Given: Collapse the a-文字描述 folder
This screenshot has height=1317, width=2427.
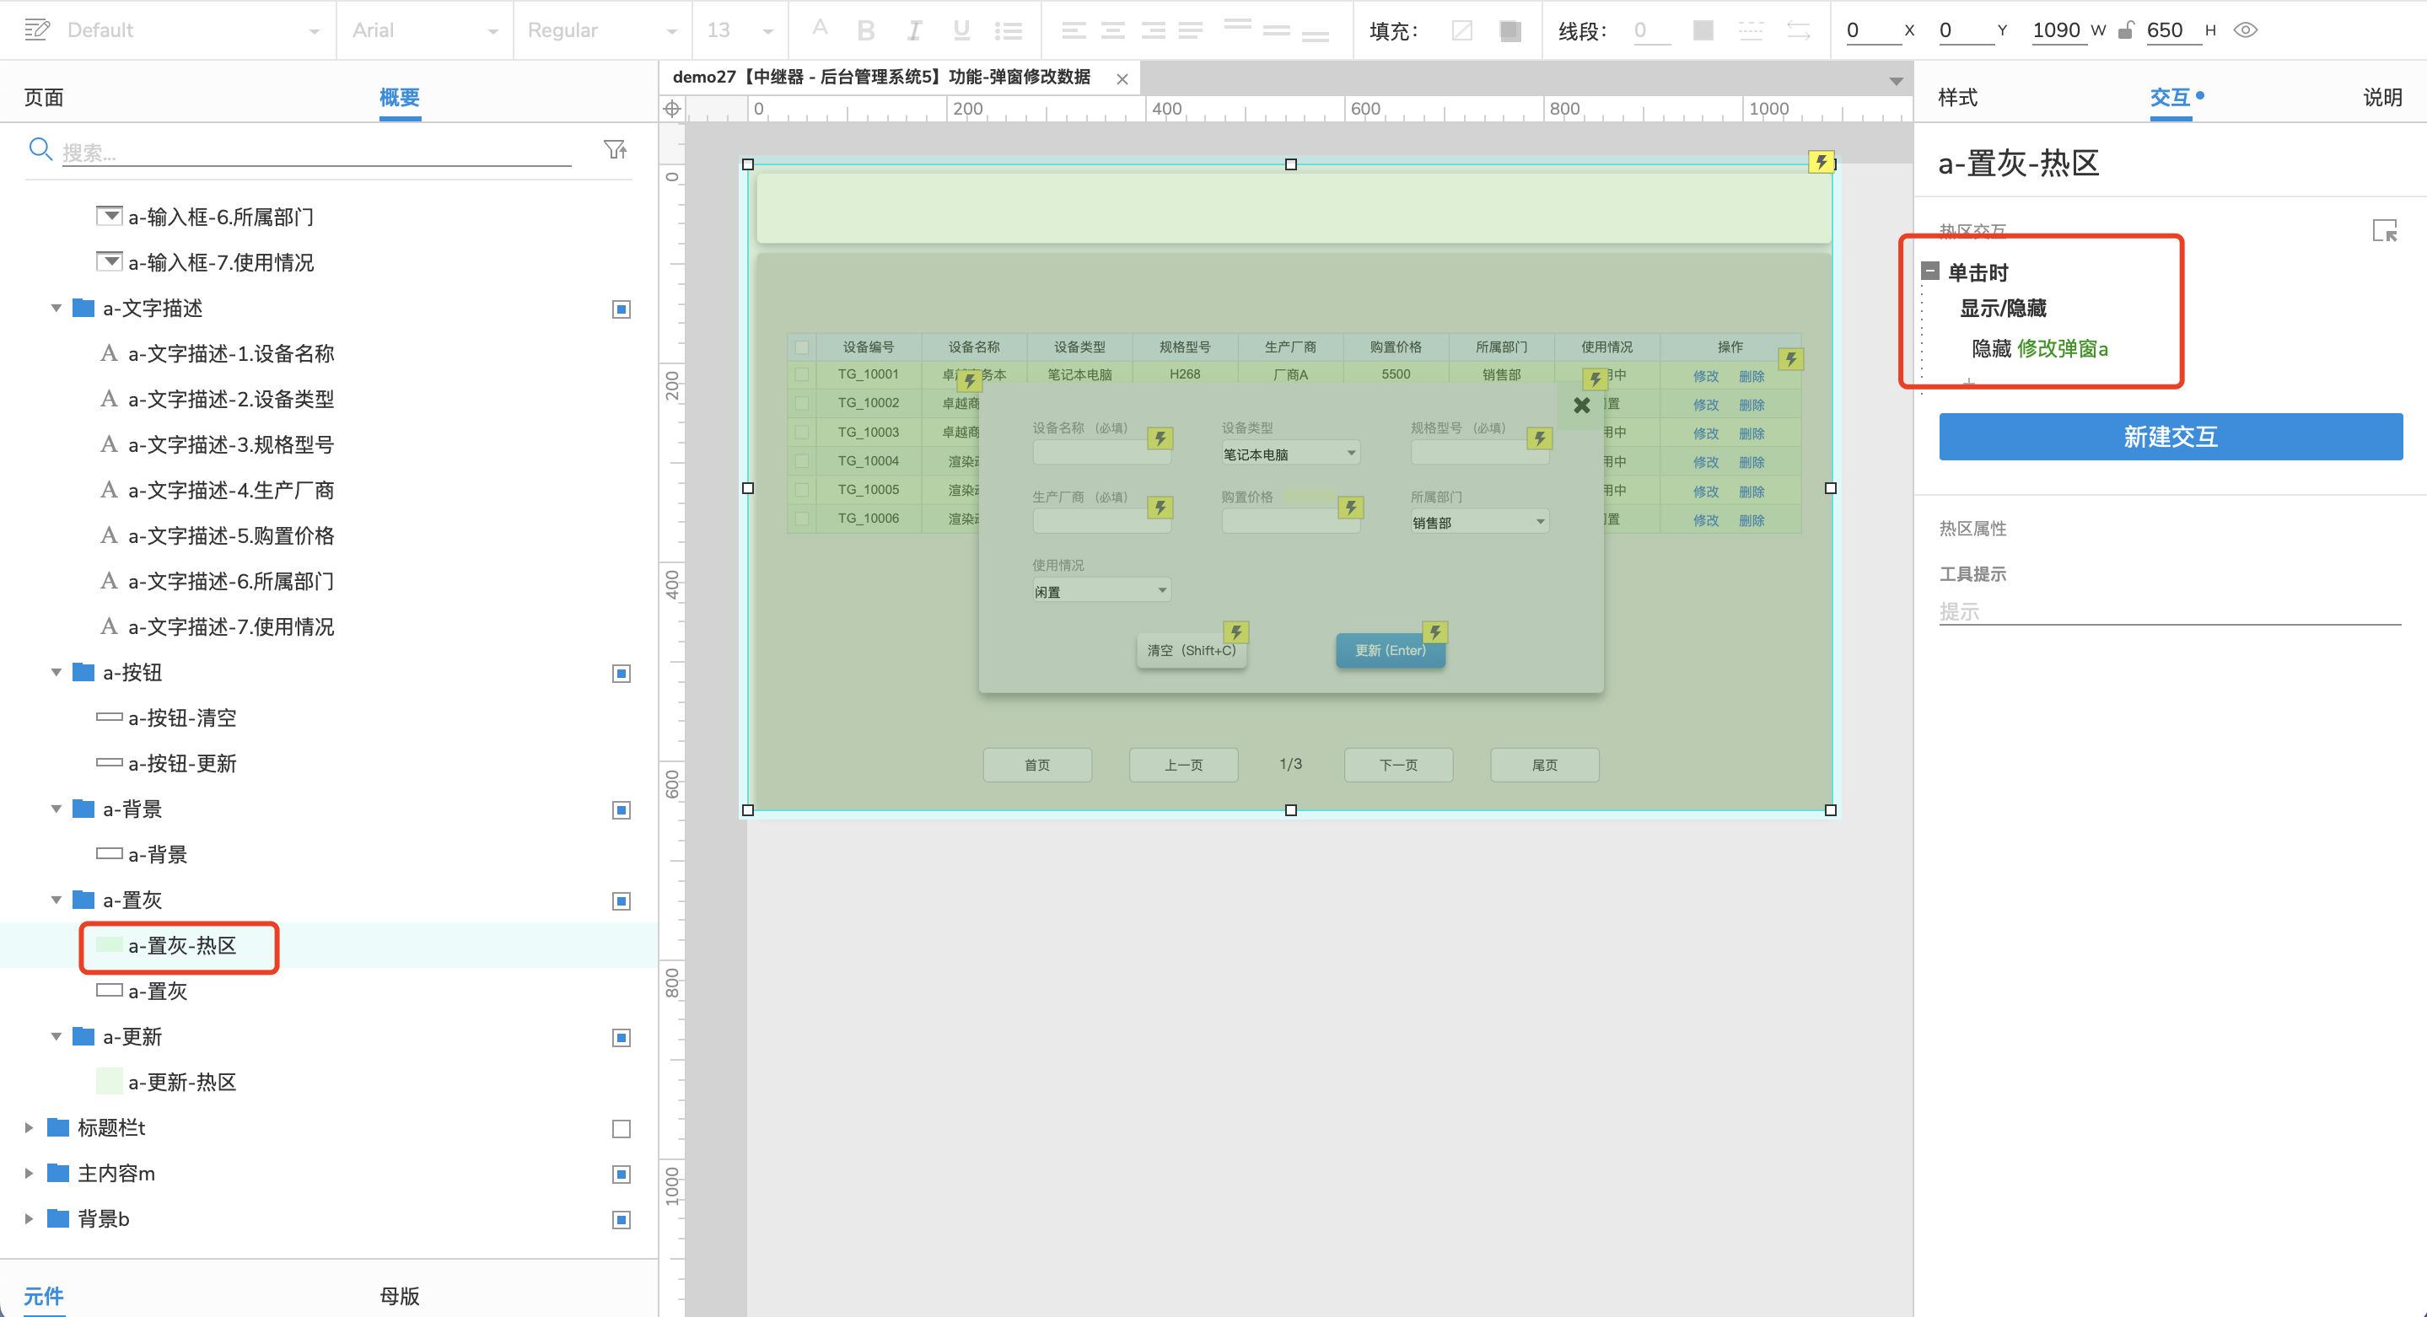Looking at the screenshot, I should (x=56, y=308).
